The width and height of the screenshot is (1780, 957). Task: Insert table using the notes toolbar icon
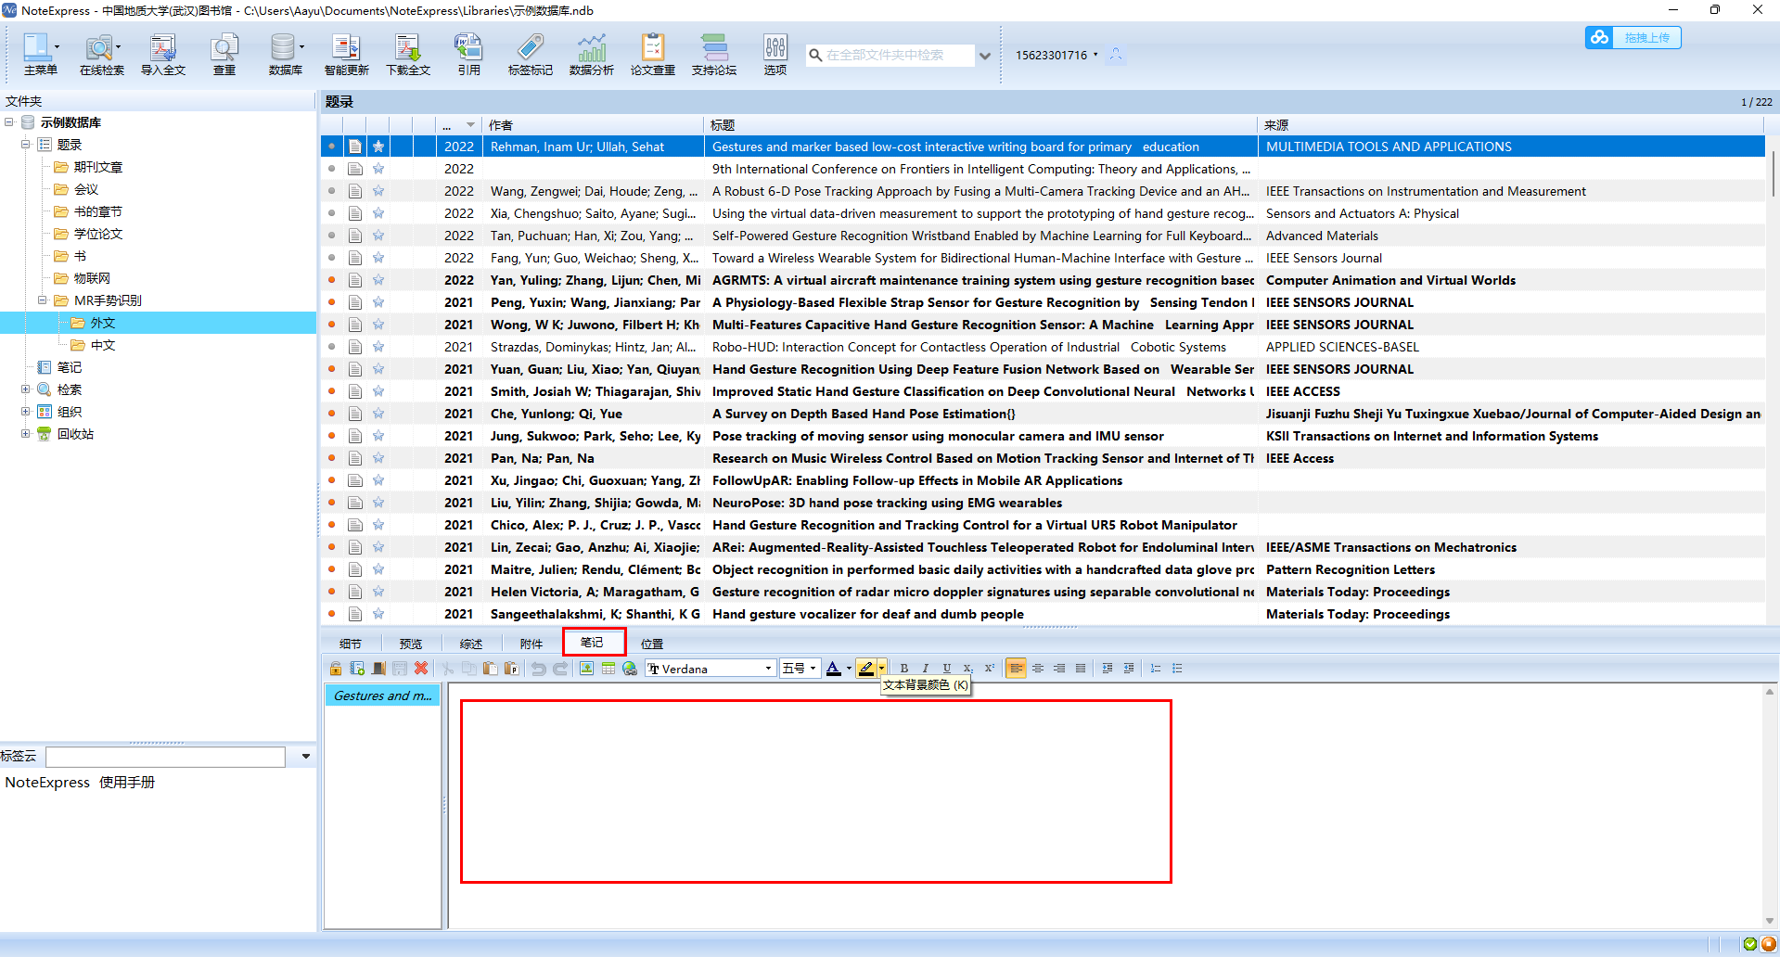[x=608, y=669]
